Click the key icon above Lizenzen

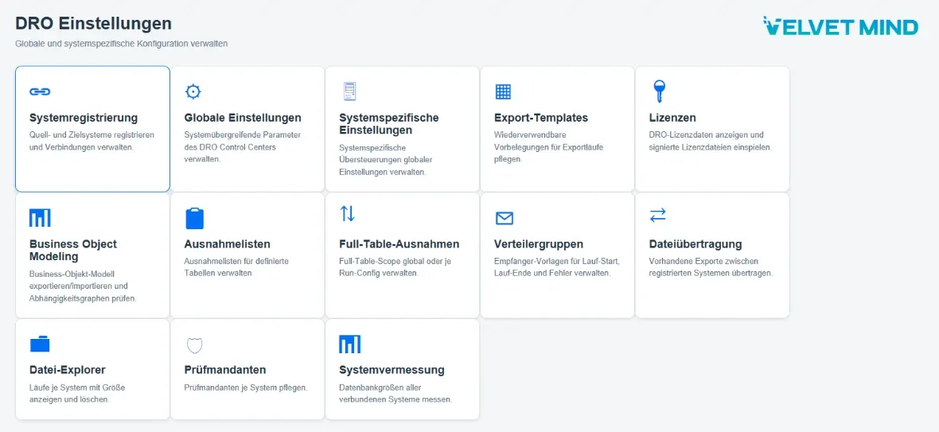click(x=660, y=91)
